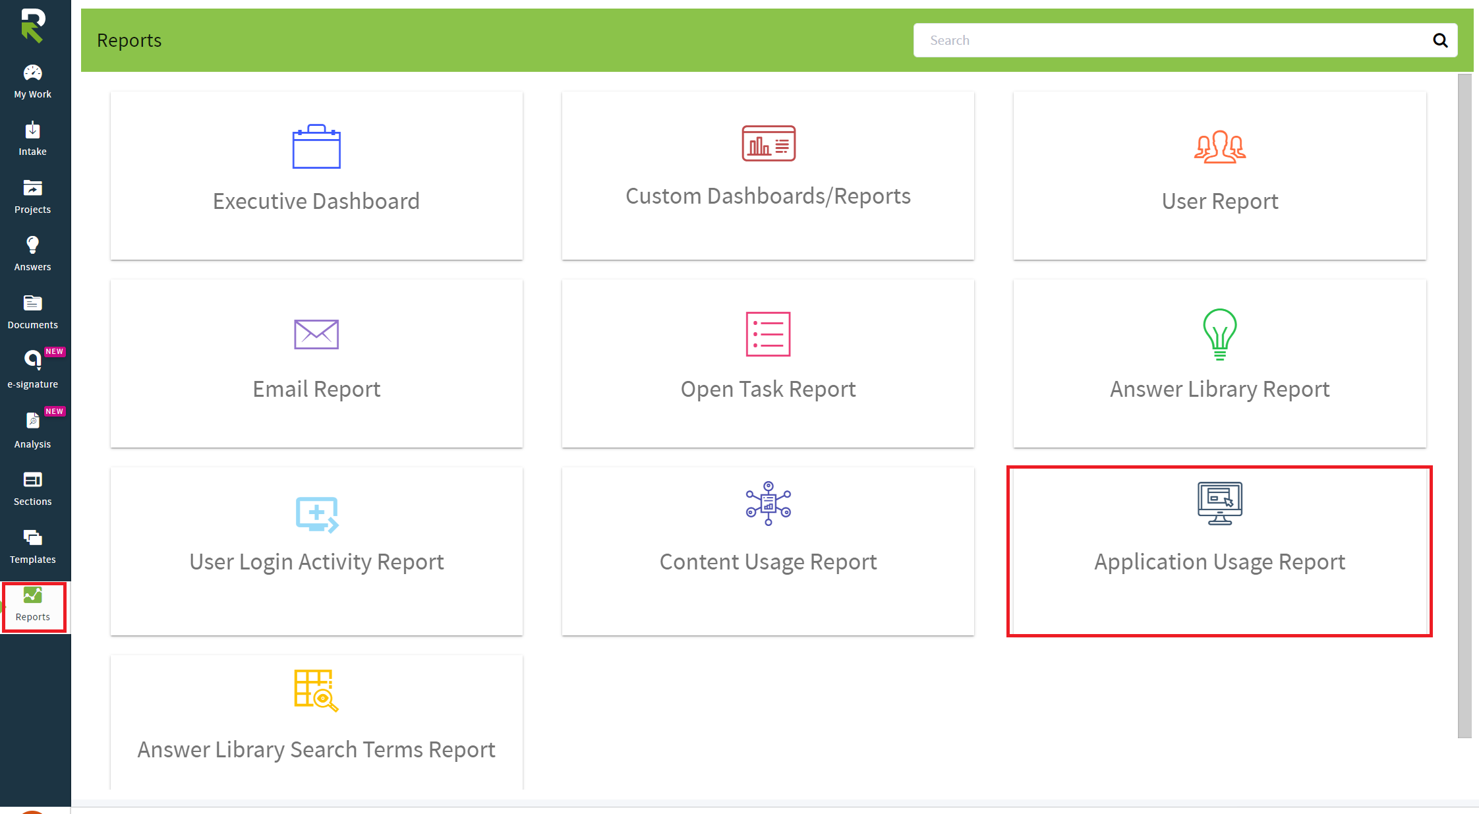Open the e-signature icon in sidebar
This screenshot has height=814, width=1479.
[x=33, y=361]
